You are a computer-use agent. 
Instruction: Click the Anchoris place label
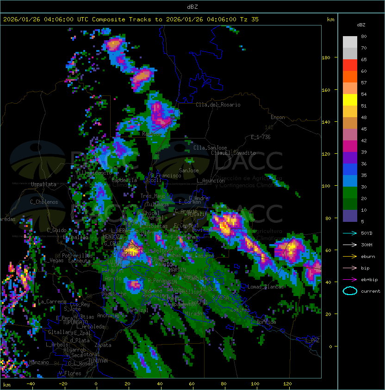pos(108,315)
